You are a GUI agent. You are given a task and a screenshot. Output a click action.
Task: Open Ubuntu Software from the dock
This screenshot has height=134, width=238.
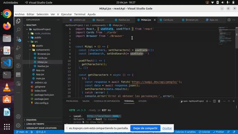point(7,99)
